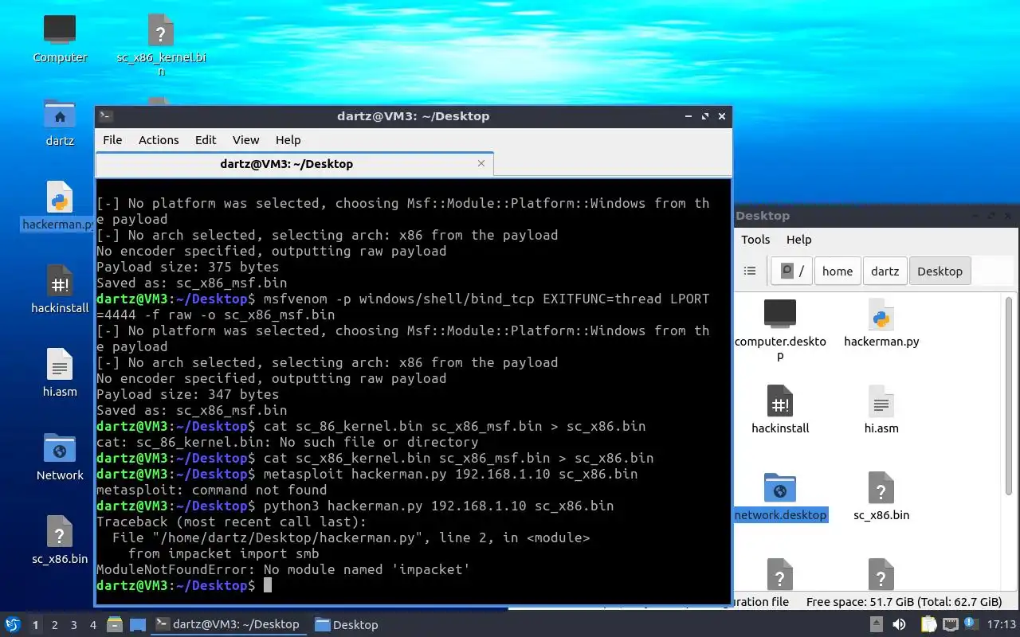Open the notification tray icon with blue badge
Image resolution: width=1020 pixels, height=637 pixels.
click(972, 624)
